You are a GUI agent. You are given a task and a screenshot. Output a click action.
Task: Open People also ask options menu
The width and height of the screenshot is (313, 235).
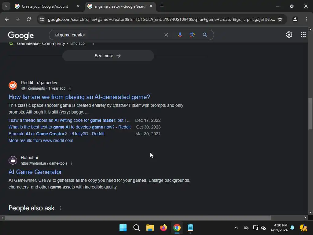(61, 208)
